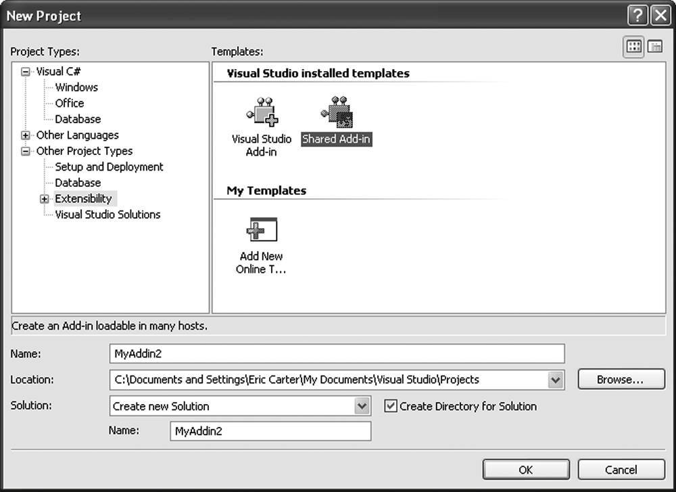
Task: Select Other Project Types node label
Action: tap(84, 151)
